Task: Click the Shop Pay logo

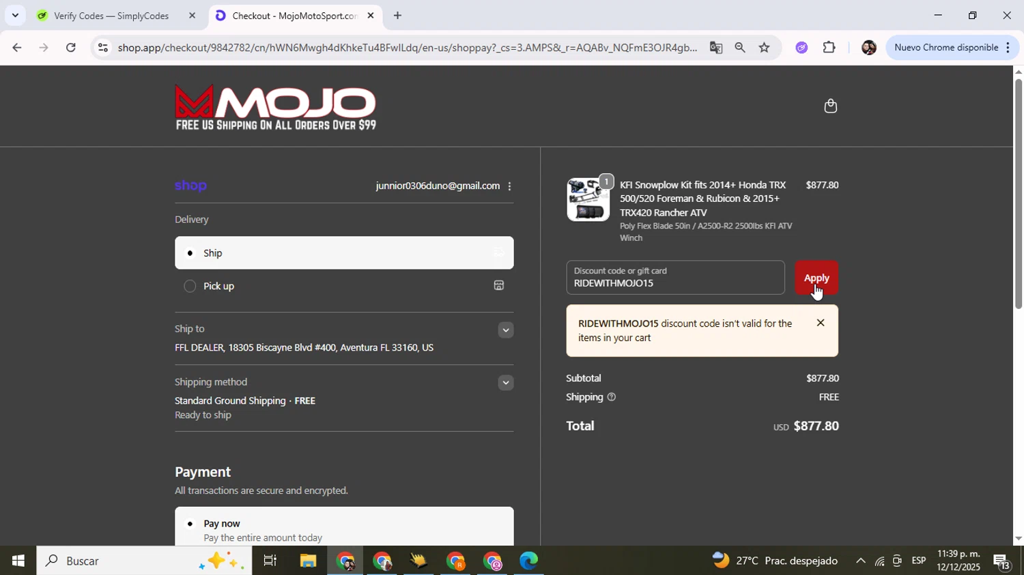Action: (x=190, y=186)
